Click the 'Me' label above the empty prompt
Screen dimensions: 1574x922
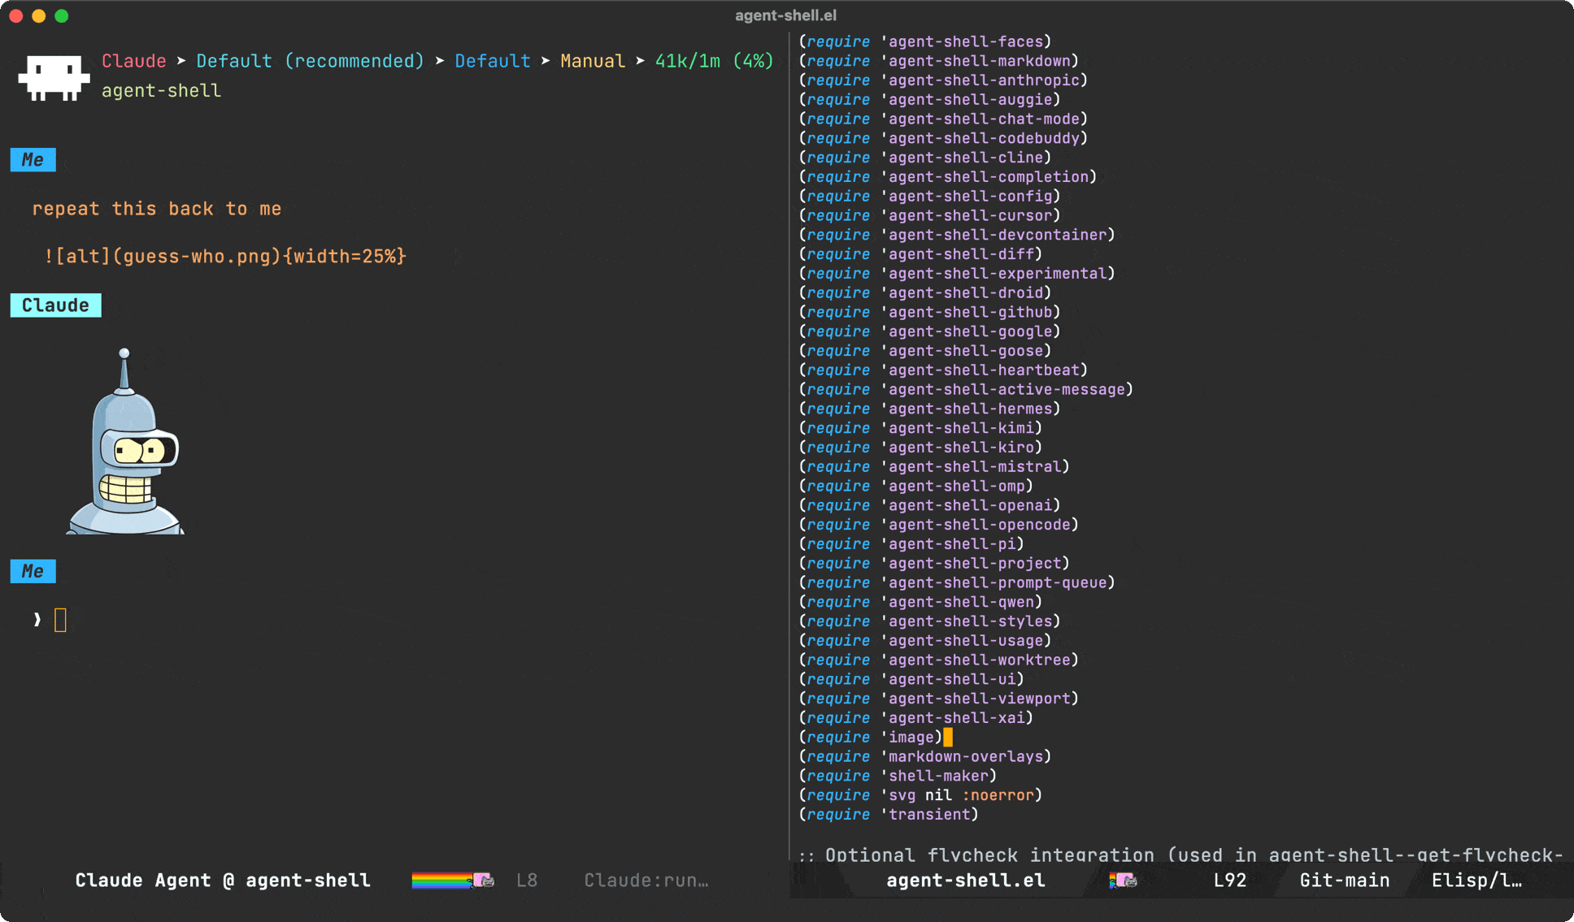coord(33,572)
